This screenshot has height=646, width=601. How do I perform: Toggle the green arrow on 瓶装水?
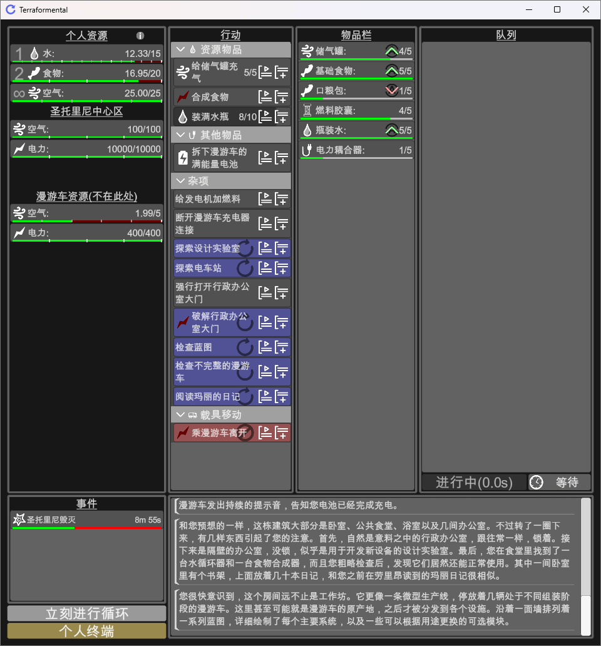pyautogui.click(x=391, y=130)
